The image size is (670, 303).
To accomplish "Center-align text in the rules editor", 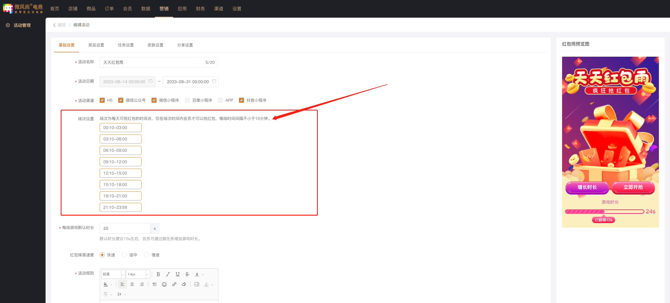I will point(132,284).
